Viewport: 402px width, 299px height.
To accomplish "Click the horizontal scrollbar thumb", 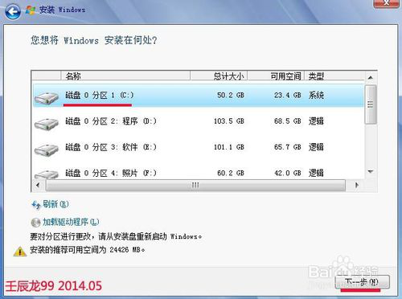I will point(195,185).
